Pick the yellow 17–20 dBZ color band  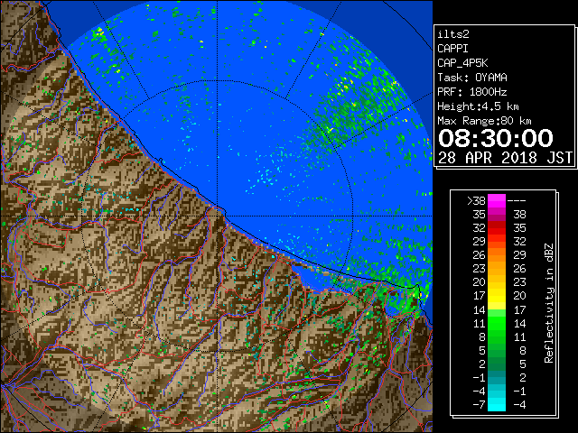coord(497,296)
